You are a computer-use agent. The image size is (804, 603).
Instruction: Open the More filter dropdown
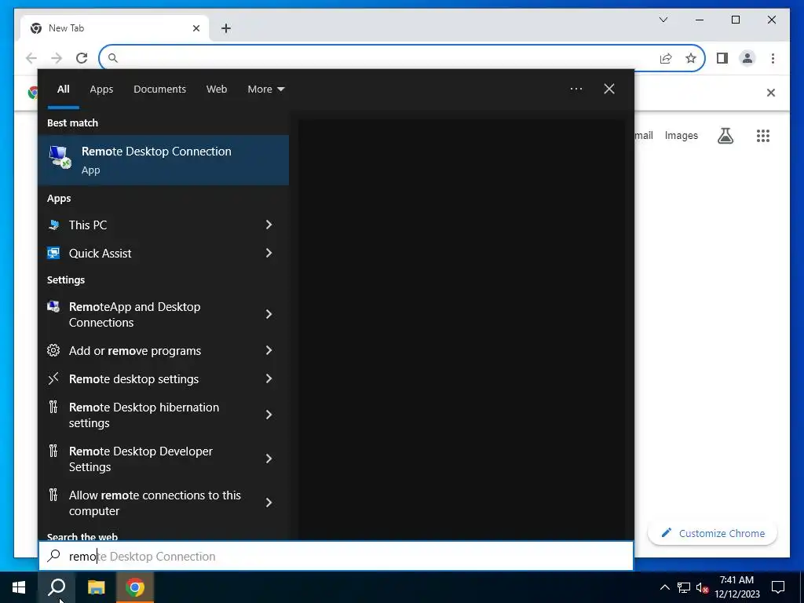click(x=265, y=90)
